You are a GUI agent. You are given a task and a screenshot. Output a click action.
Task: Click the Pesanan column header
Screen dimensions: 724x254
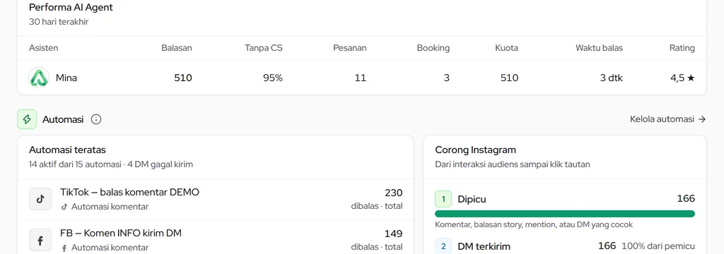(349, 48)
